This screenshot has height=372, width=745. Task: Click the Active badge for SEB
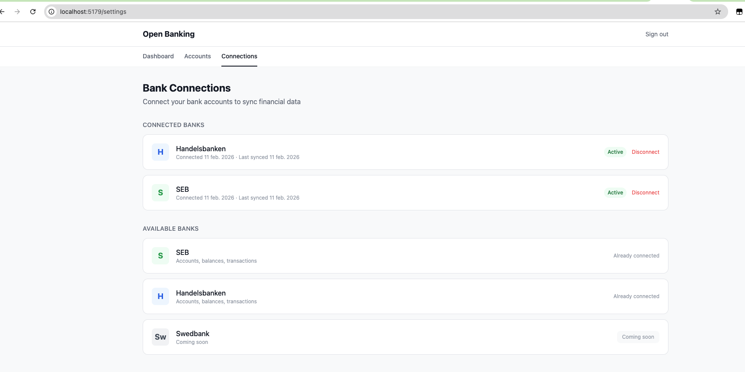pos(615,193)
